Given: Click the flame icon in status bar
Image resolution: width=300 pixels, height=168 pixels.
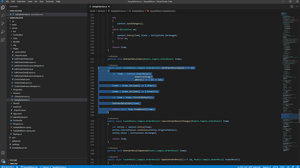Looking at the screenshot, I should click(x=17, y=167).
